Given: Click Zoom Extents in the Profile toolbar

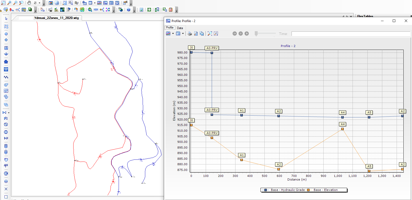Looking at the screenshot, I should coord(210,34).
